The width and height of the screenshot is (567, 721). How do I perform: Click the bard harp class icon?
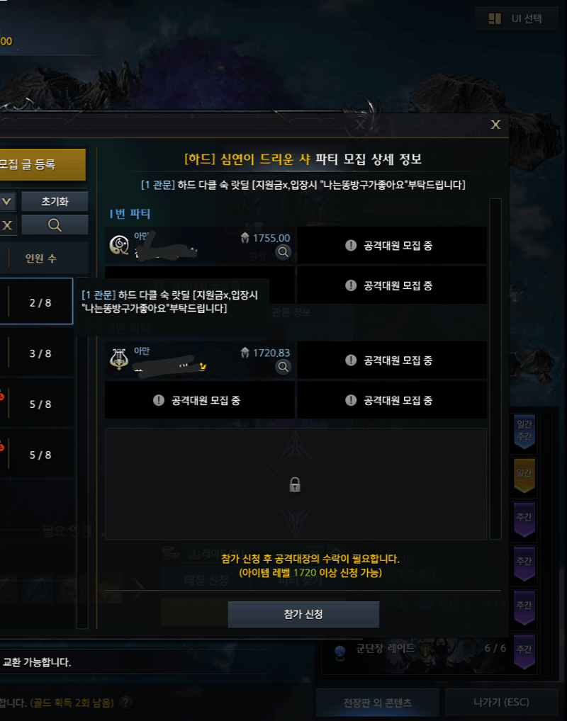coord(119,360)
